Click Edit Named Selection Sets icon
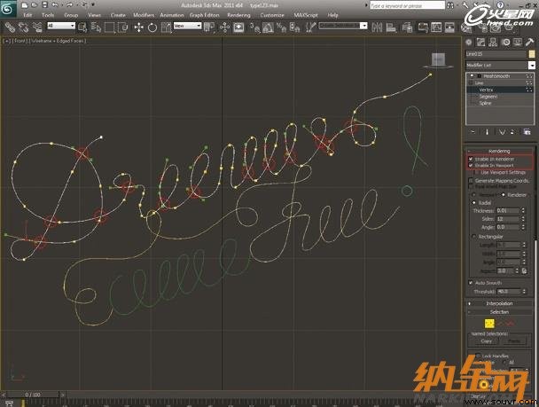The image size is (539, 407). [x=310, y=27]
